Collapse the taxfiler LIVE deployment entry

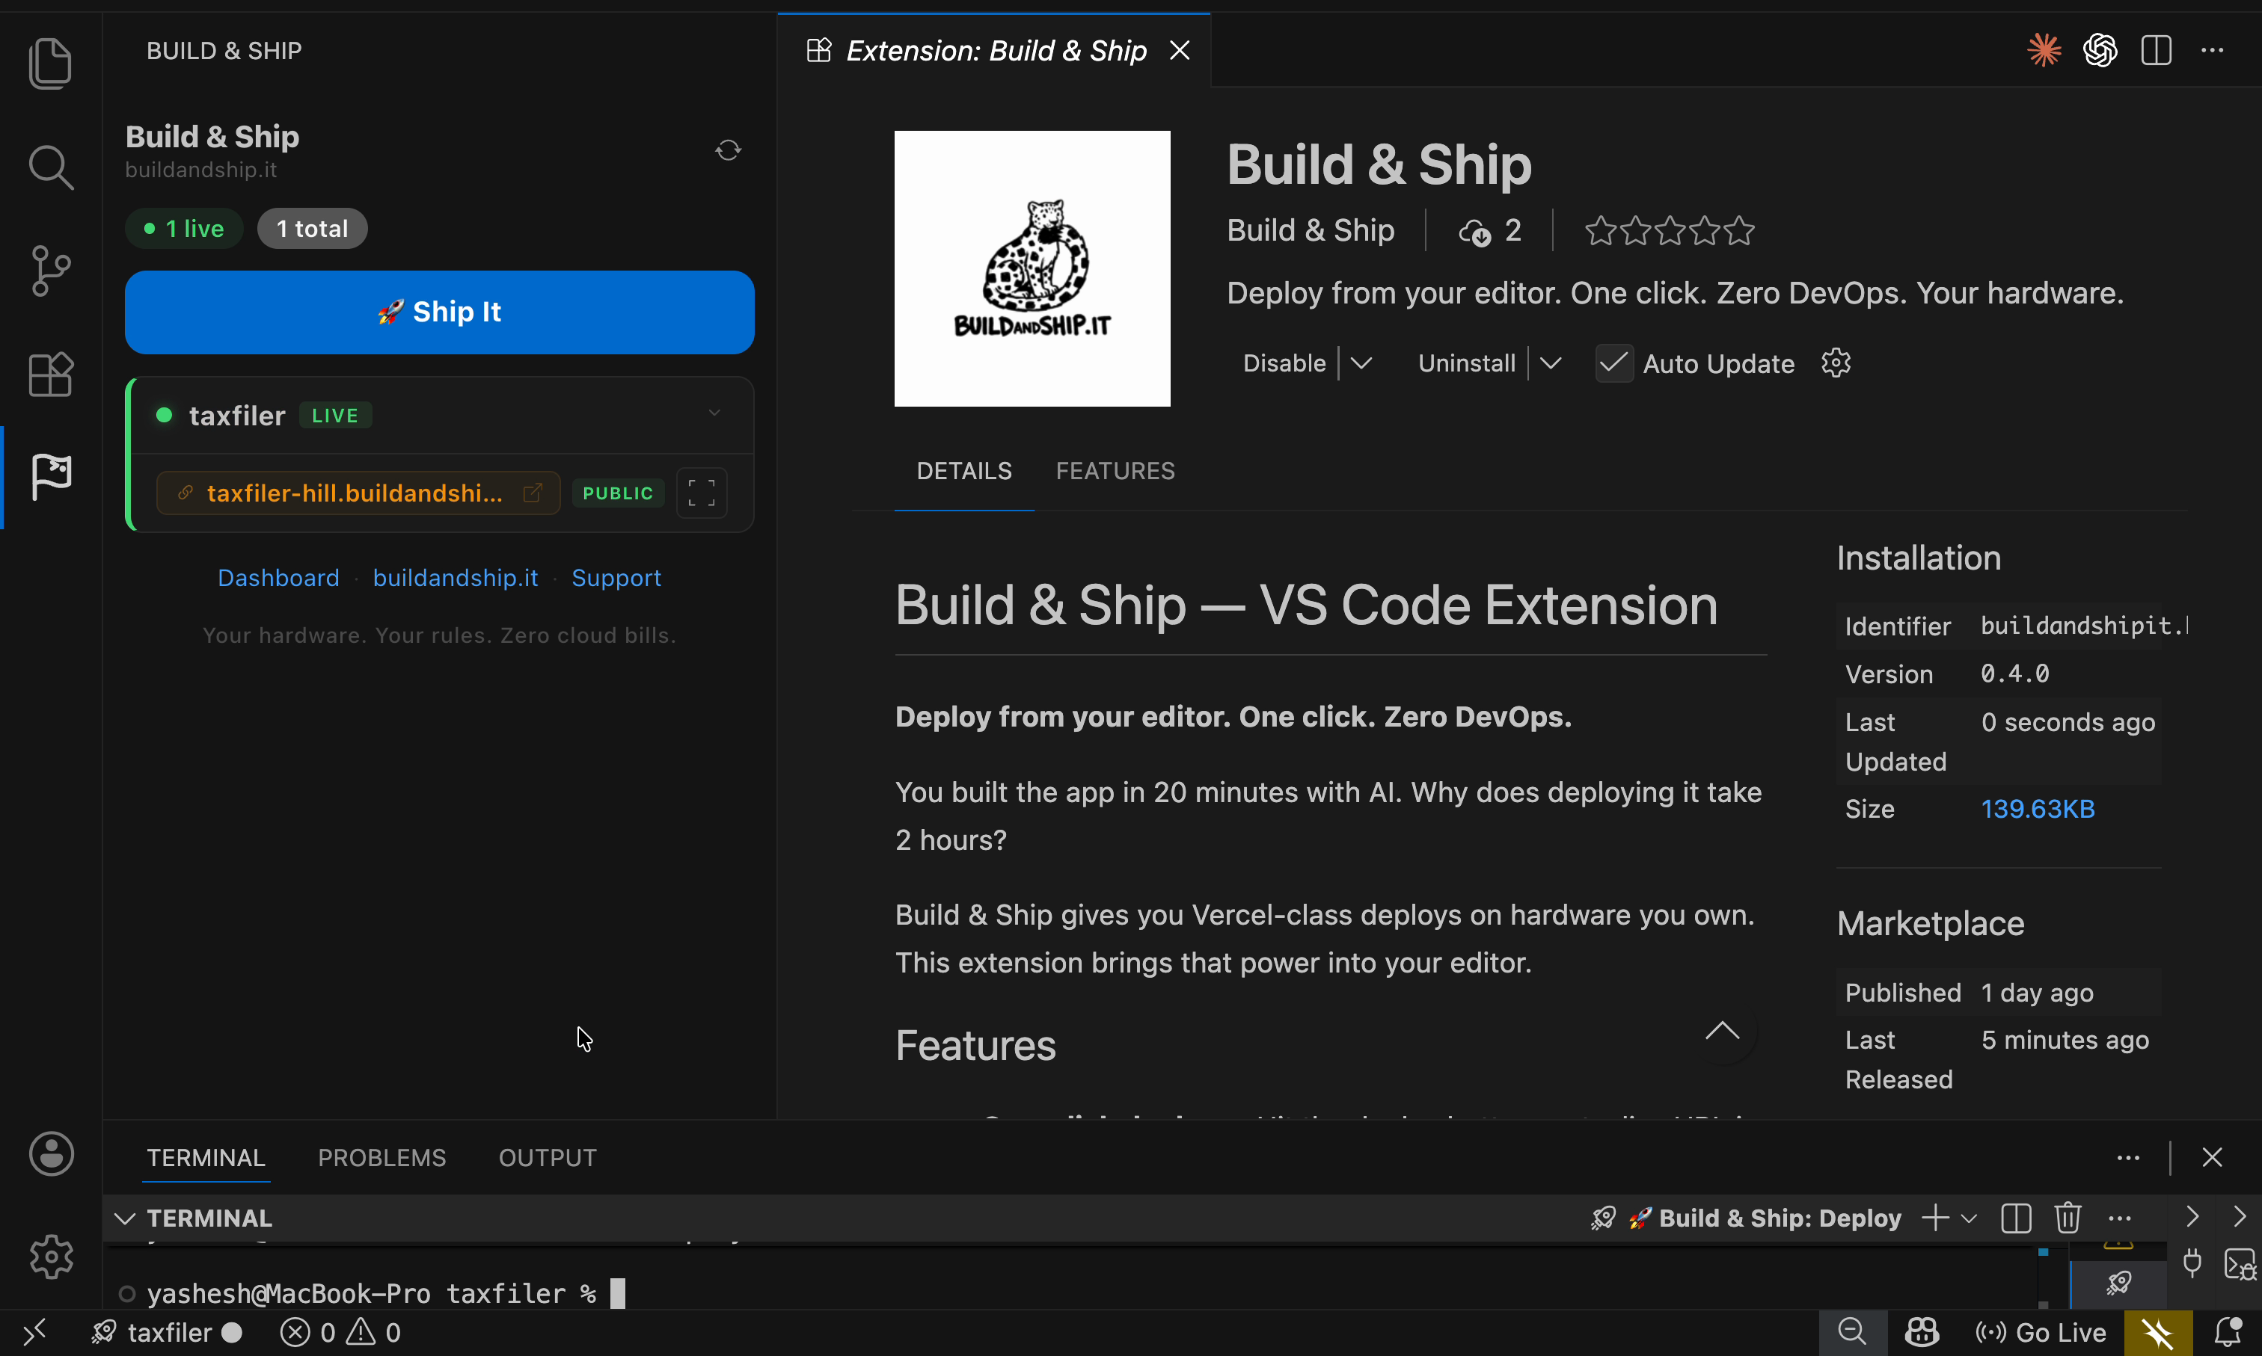pyautogui.click(x=713, y=413)
